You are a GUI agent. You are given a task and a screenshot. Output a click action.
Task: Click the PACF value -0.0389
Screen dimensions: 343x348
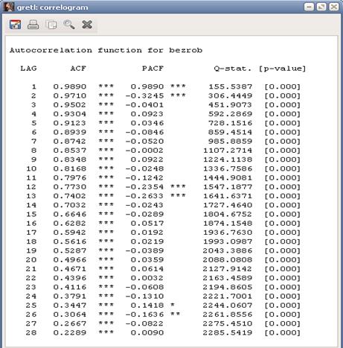click(144, 250)
